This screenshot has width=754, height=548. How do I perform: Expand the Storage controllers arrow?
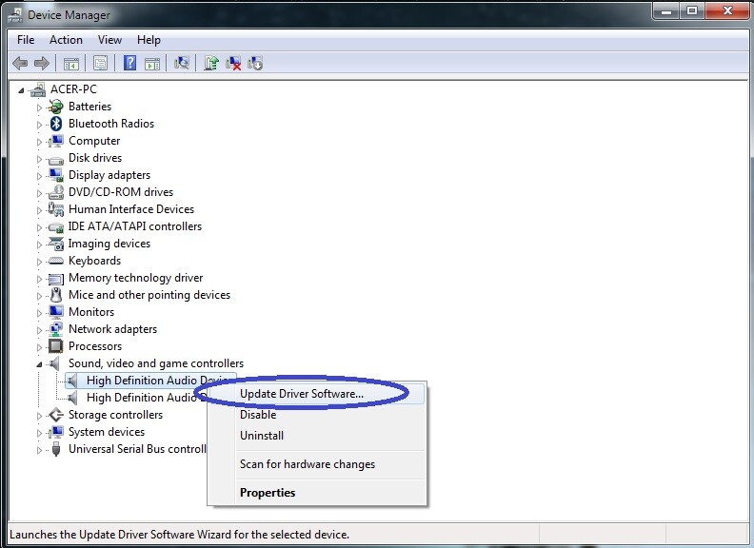pyautogui.click(x=39, y=416)
